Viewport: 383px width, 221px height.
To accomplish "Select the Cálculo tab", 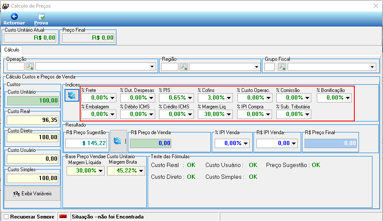I will (x=12, y=50).
